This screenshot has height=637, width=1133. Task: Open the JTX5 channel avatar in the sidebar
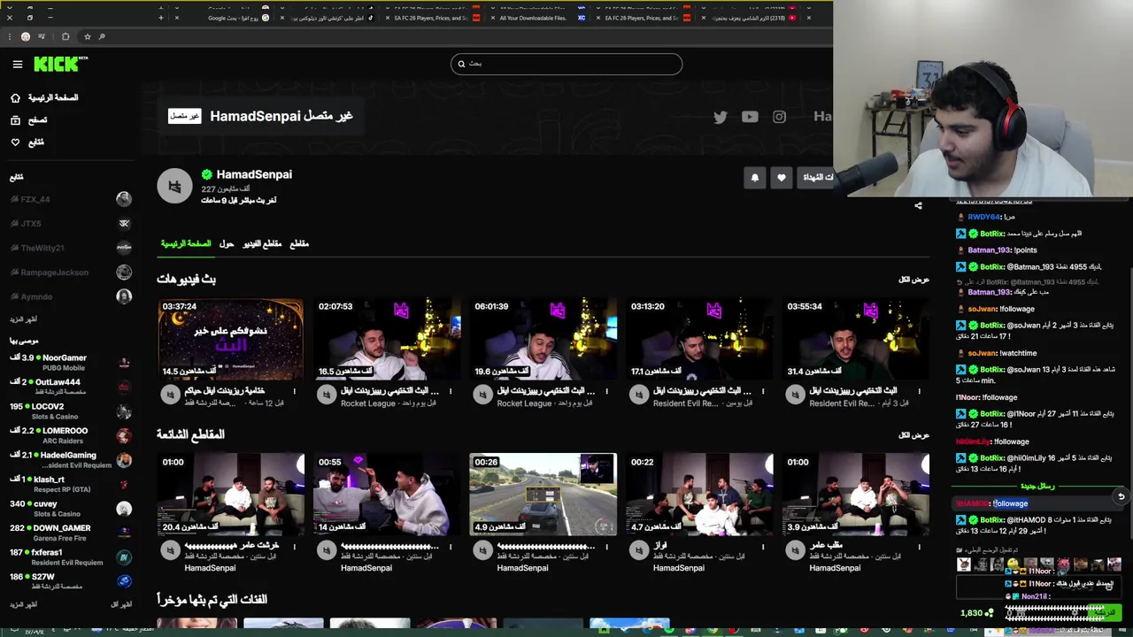point(124,223)
